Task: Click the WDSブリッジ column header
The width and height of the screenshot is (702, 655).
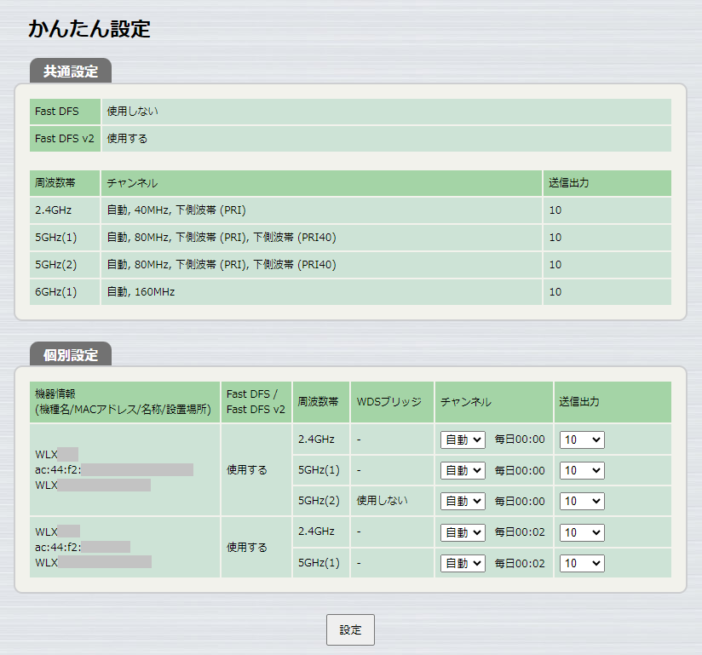Action: coord(392,402)
